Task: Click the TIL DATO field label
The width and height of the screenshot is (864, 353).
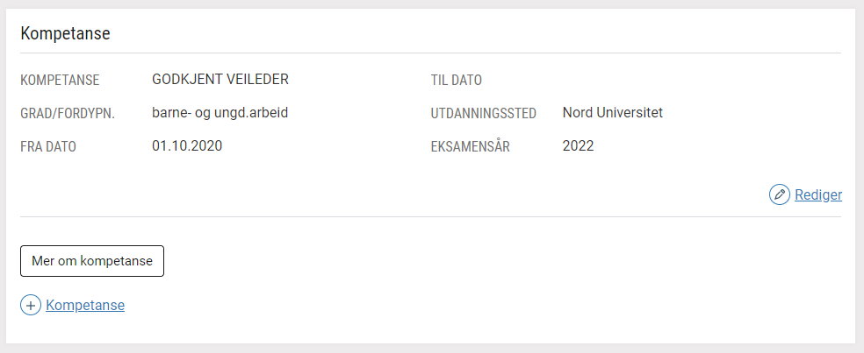Action: [457, 81]
